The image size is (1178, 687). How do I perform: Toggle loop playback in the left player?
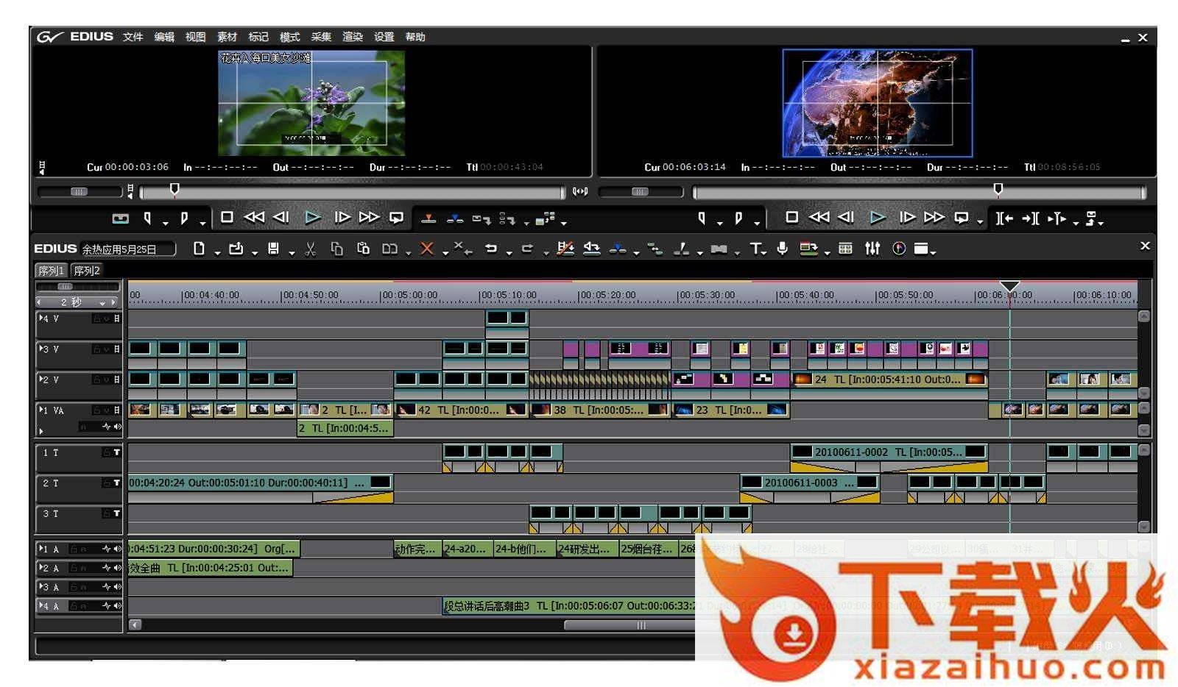point(396,218)
